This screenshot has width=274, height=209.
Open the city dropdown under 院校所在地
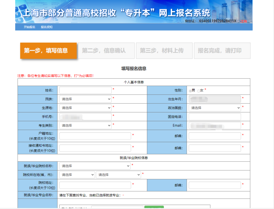[x=118, y=175]
